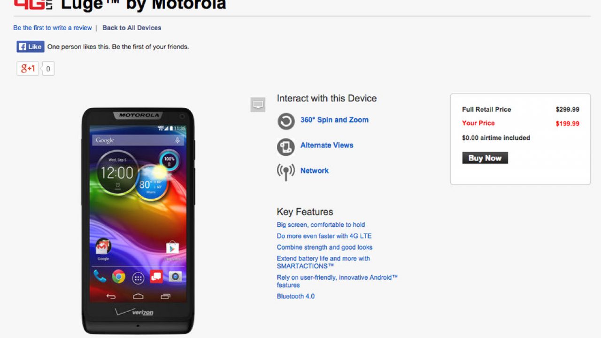Open Combine strength and good looks feature
Viewport: 601px width, 338px height.
324,247
